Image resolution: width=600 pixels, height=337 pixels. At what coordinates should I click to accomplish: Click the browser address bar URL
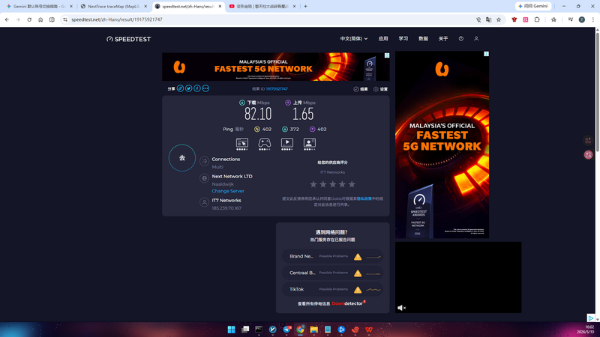point(117,19)
